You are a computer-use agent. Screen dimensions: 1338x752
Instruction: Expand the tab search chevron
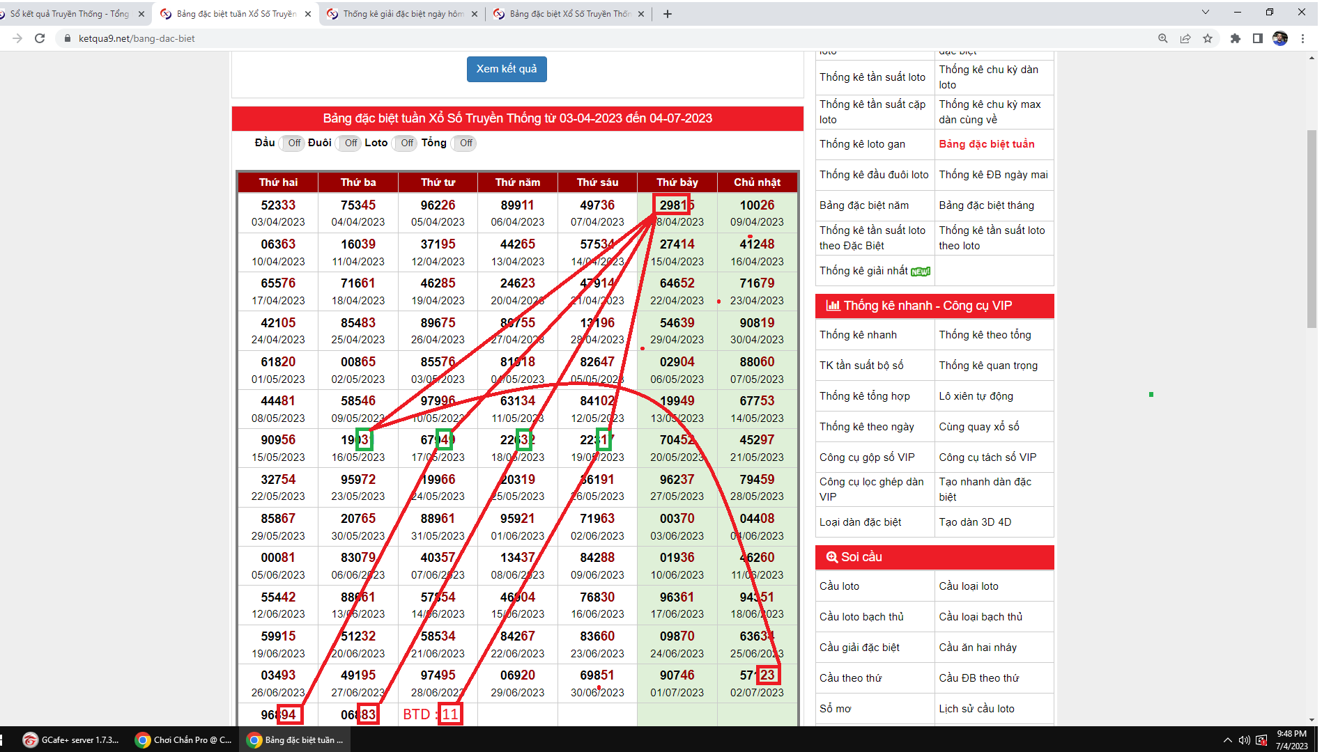(x=1205, y=13)
